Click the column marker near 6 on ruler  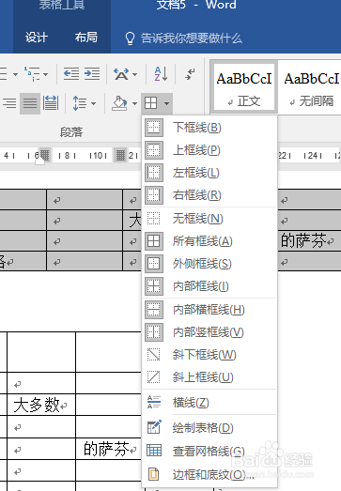click(x=44, y=155)
